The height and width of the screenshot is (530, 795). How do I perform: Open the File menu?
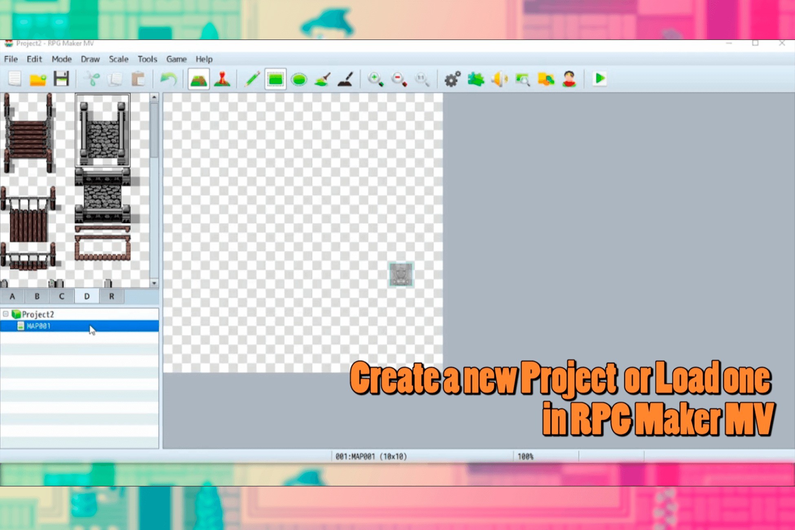(11, 59)
